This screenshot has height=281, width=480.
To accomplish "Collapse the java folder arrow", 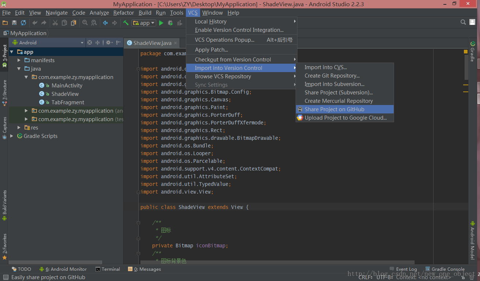I will pyautogui.click(x=19, y=69).
